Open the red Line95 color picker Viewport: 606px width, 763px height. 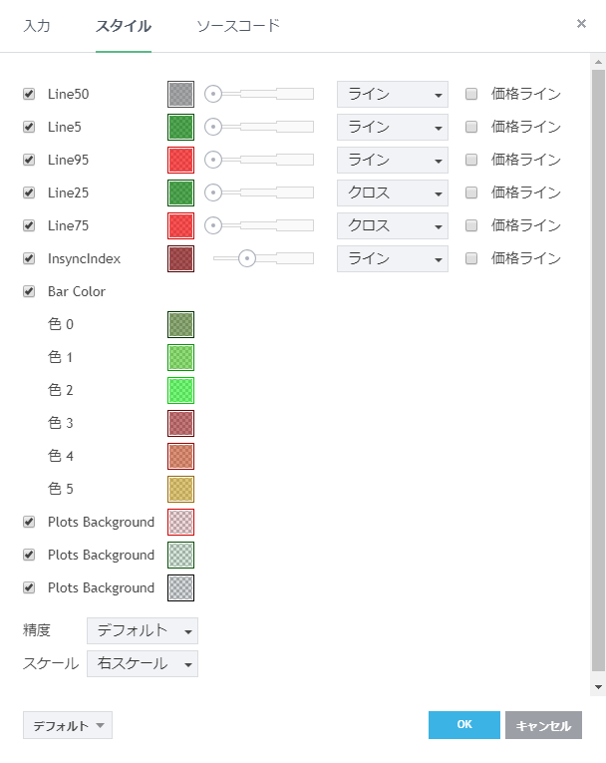[180, 161]
